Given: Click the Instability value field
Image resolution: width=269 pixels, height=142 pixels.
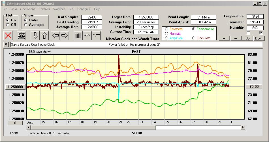Looking at the screenshot, I should pos(146,27).
